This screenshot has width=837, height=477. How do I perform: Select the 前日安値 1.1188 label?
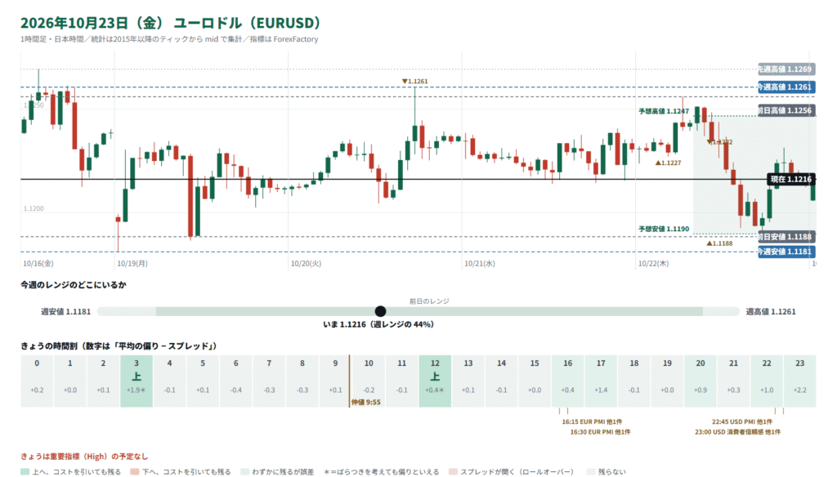(786, 236)
